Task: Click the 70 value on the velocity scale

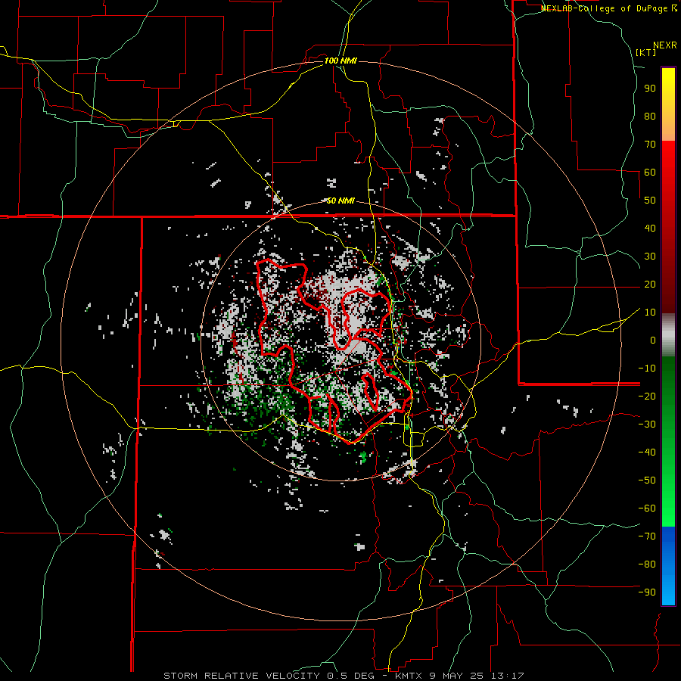Action: coord(650,145)
